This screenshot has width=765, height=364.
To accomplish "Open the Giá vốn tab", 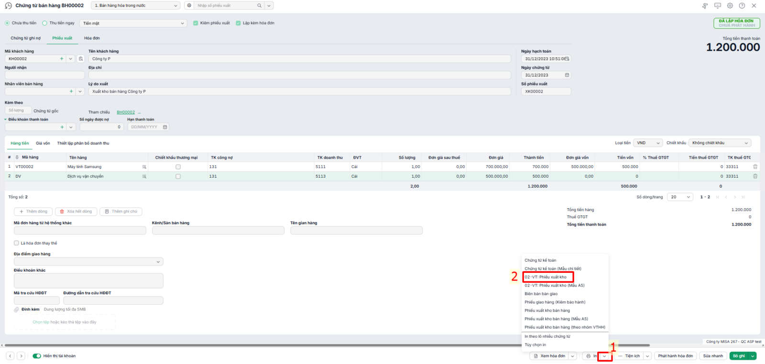I will (x=43, y=143).
